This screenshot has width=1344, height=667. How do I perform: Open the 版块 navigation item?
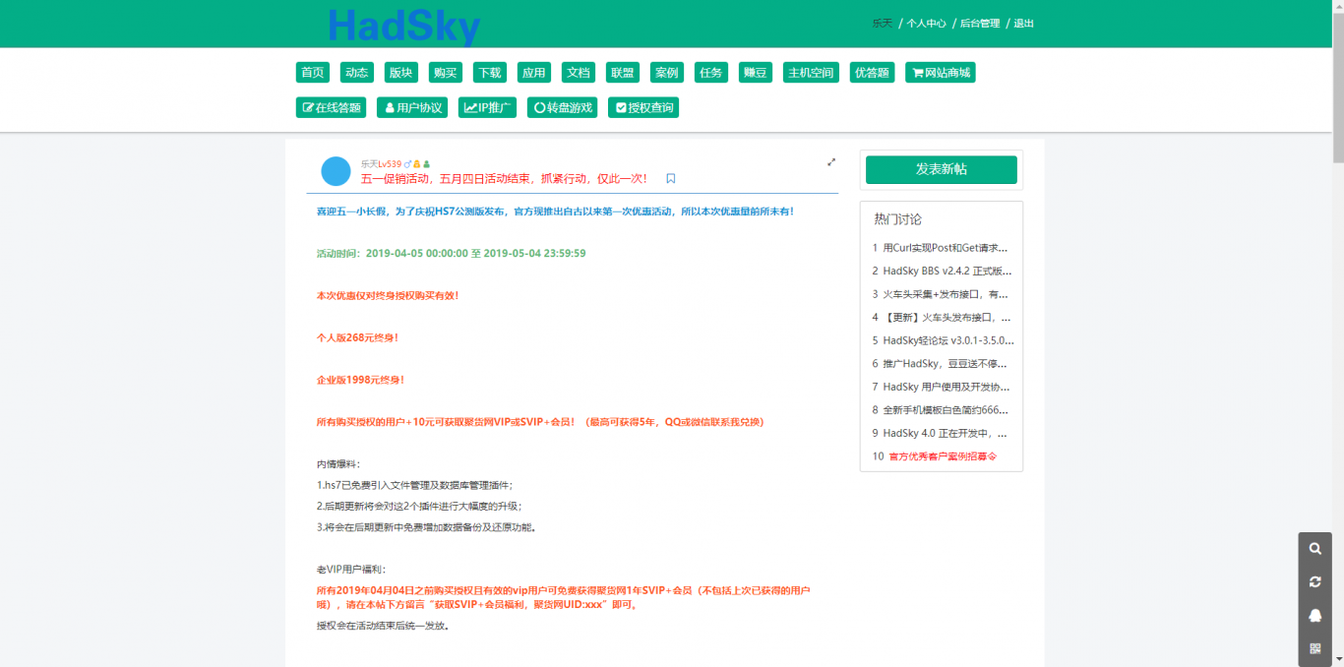pyautogui.click(x=400, y=73)
